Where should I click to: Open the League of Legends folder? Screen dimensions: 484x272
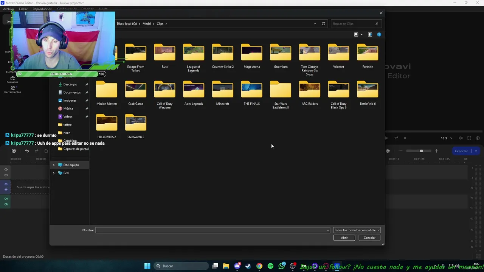click(x=194, y=58)
